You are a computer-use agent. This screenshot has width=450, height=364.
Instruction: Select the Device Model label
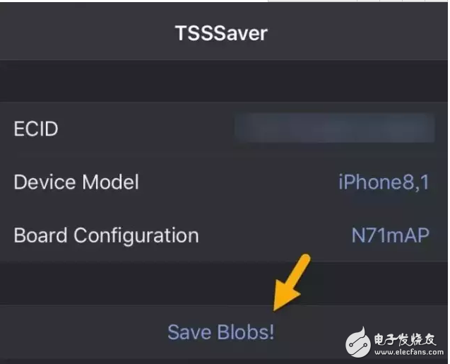pyautogui.click(x=76, y=182)
